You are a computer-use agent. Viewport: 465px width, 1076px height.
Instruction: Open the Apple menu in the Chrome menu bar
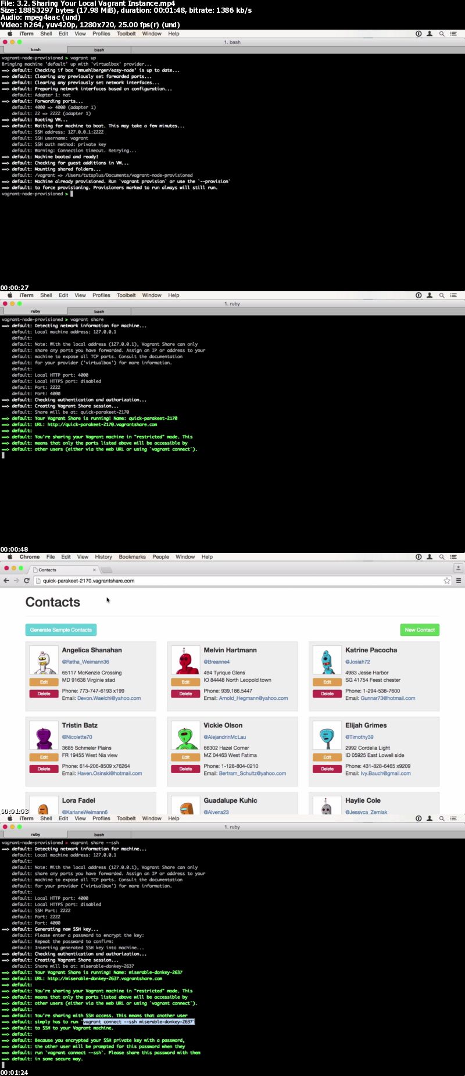[10, 556]
